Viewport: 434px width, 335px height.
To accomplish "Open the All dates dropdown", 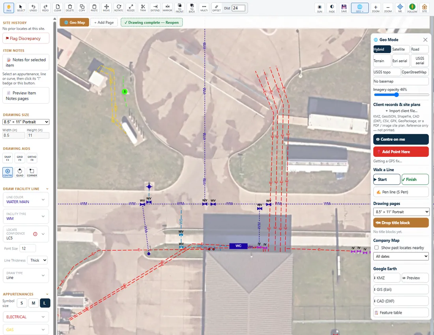I will tap(401, 257).
